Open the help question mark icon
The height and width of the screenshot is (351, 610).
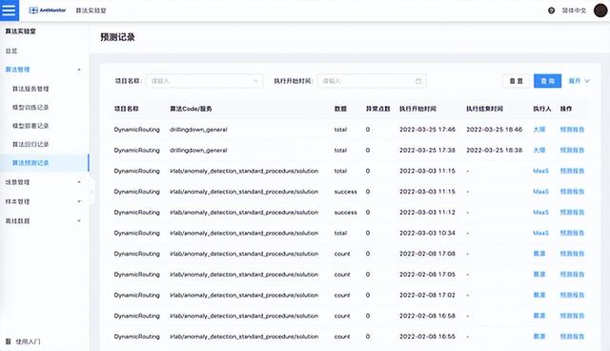[551, 10]
